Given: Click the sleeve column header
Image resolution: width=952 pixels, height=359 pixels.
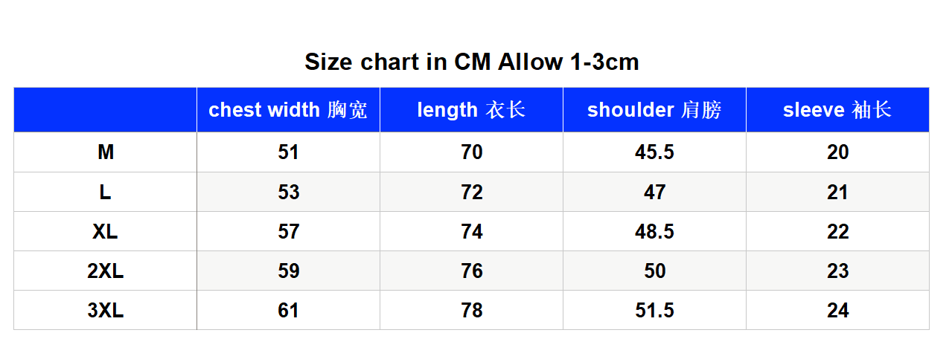Looking at the screenshot, I should point(837,110).
